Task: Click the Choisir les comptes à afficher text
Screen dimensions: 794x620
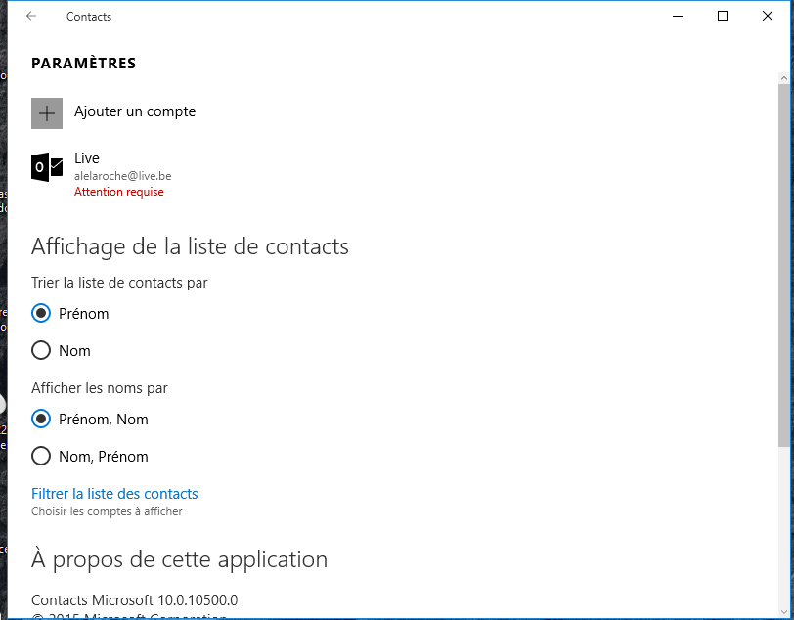Action: (107, 511)
